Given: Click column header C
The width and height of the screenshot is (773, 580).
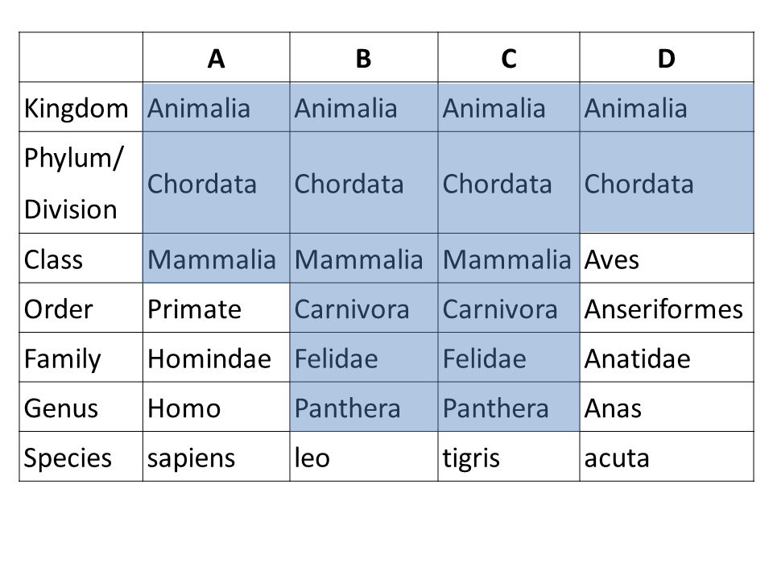Looking at the screenshot, I should [509, 57].
